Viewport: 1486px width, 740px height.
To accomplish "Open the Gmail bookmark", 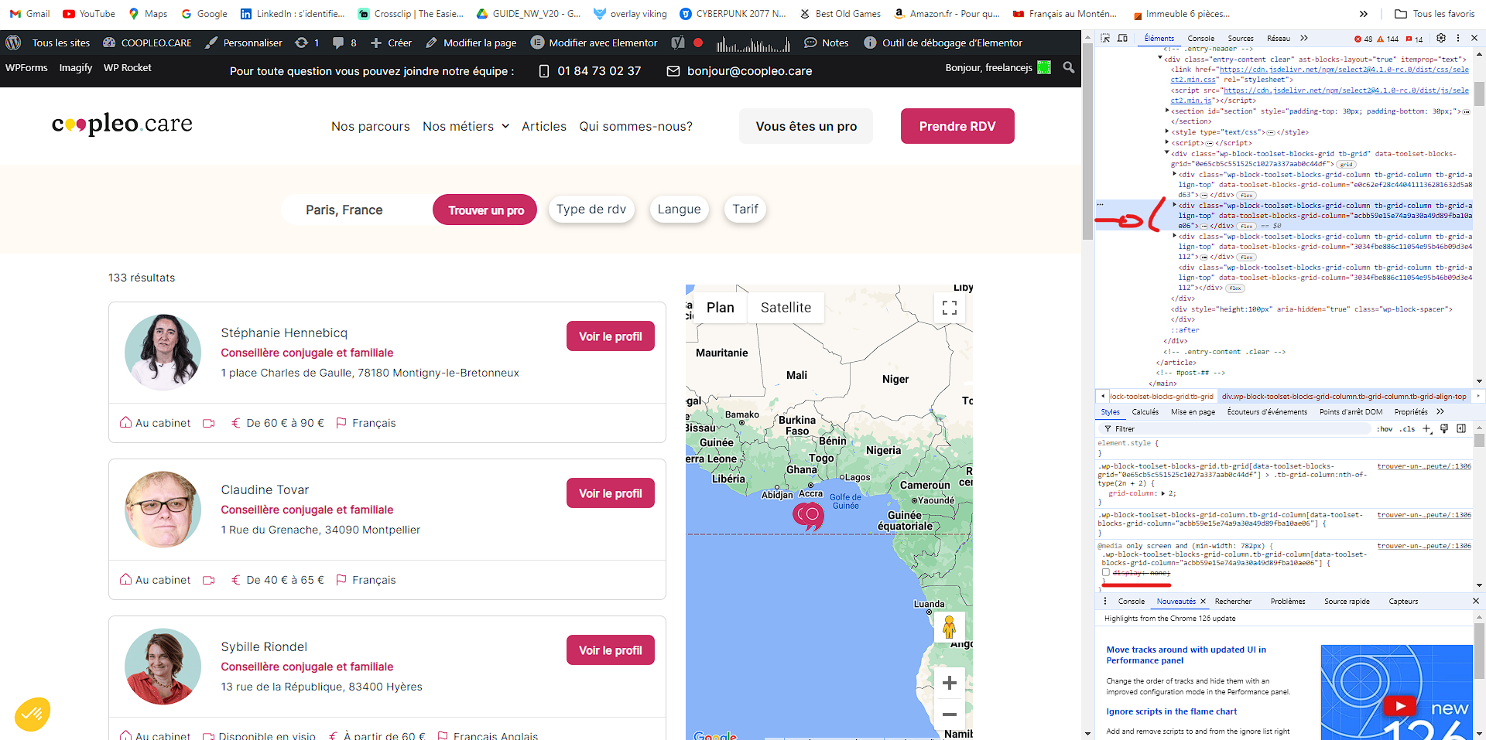I will tap(29, 13).
